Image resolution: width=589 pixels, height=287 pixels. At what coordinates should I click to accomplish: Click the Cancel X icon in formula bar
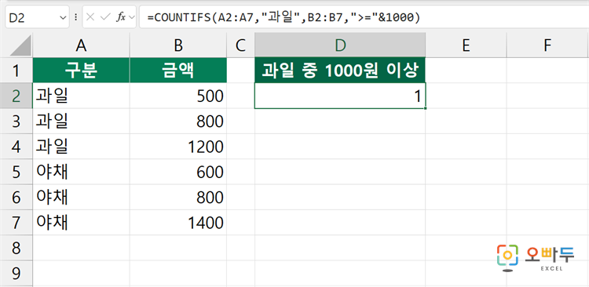point(90,17)
